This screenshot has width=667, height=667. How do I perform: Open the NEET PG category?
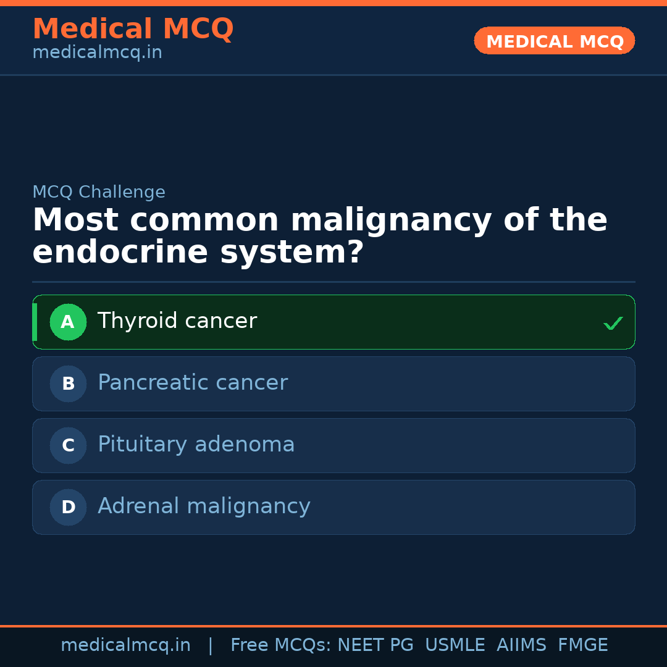375,644
